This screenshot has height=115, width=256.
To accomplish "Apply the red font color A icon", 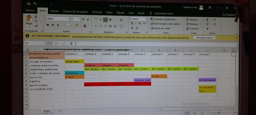I will 85,26.
